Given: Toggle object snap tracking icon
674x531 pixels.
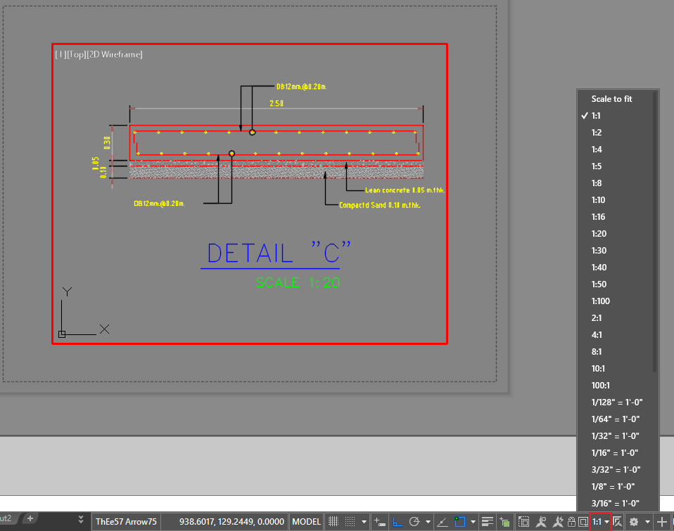Looking at the screenshot, I should [x=443, y=521].
